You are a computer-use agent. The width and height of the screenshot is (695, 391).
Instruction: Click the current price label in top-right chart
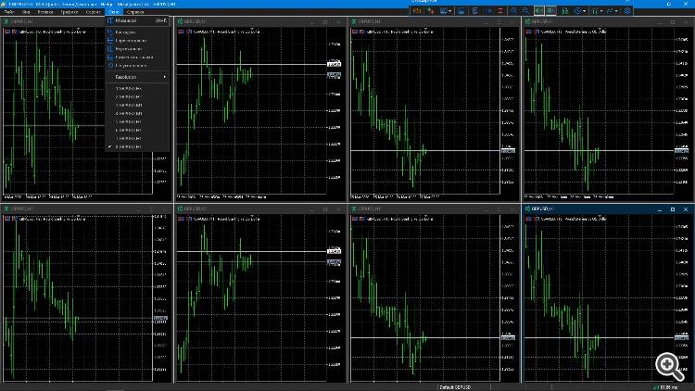pyautogui.click(x=682, y=151)
